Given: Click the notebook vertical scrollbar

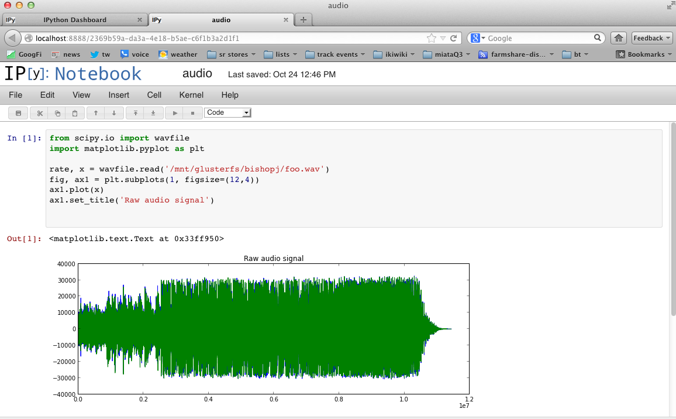Looking at the screenshot, I should (x=672, y=234).
